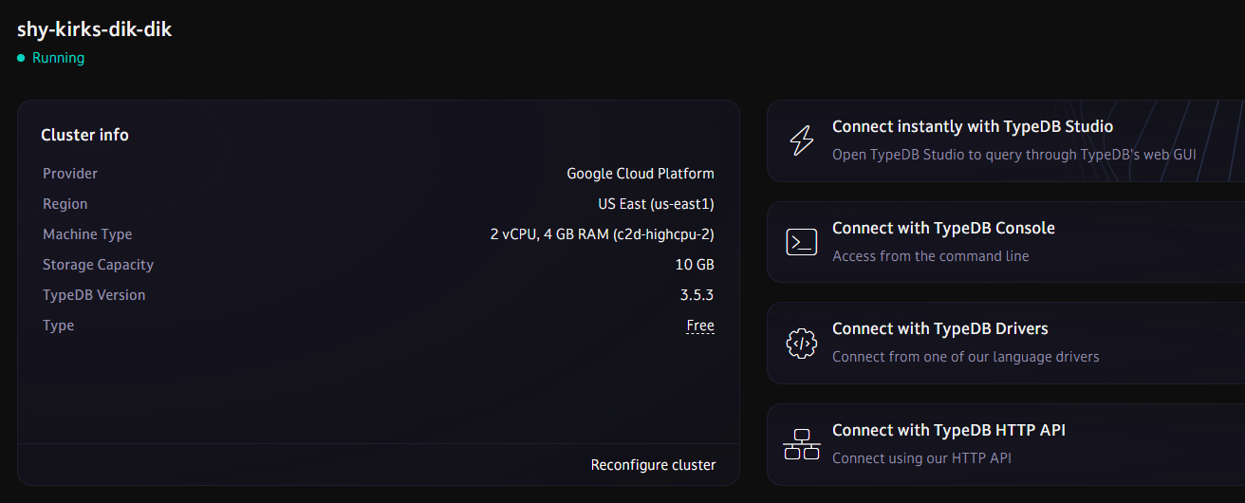This screenshot has width=1245, height=503.
Task: Click the network HTTP API icon
Action: 802,444
